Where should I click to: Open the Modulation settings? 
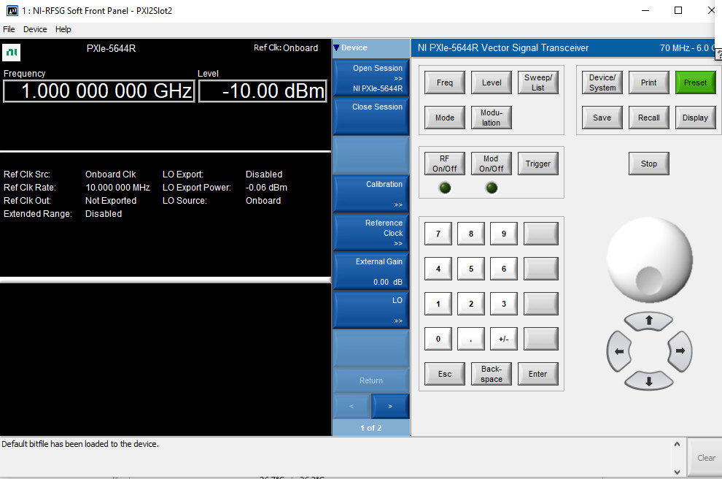[492, 118]
